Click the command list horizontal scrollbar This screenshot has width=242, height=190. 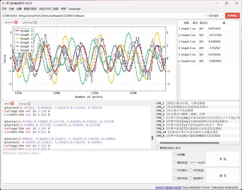point(189,143)
